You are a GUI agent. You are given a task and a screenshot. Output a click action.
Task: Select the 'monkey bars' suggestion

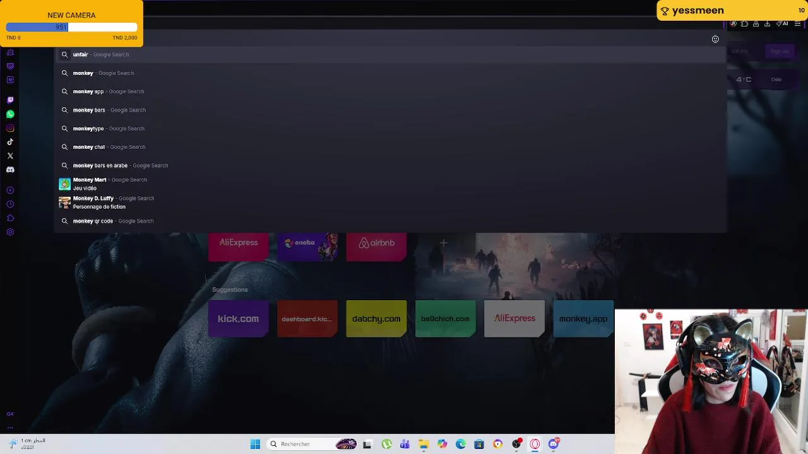[x=390, y=110]
